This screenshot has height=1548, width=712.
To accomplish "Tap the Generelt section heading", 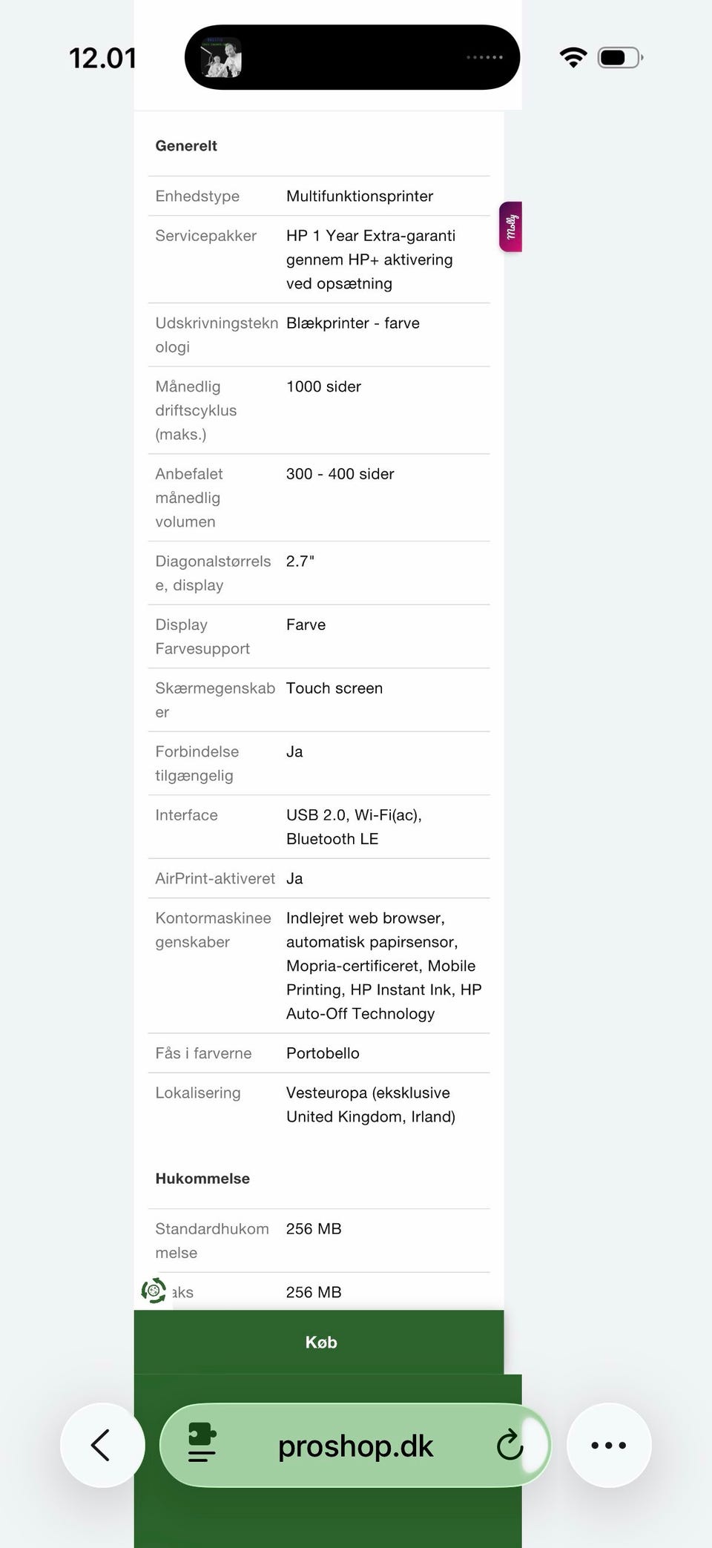I will click(186, 146).
